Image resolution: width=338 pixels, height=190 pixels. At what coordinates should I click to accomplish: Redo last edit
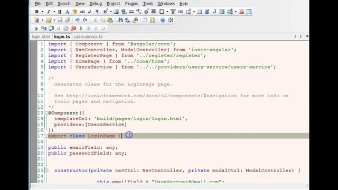pyautogui.click(x=85, y=20)
